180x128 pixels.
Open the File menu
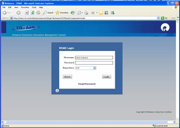coord(4,7)
